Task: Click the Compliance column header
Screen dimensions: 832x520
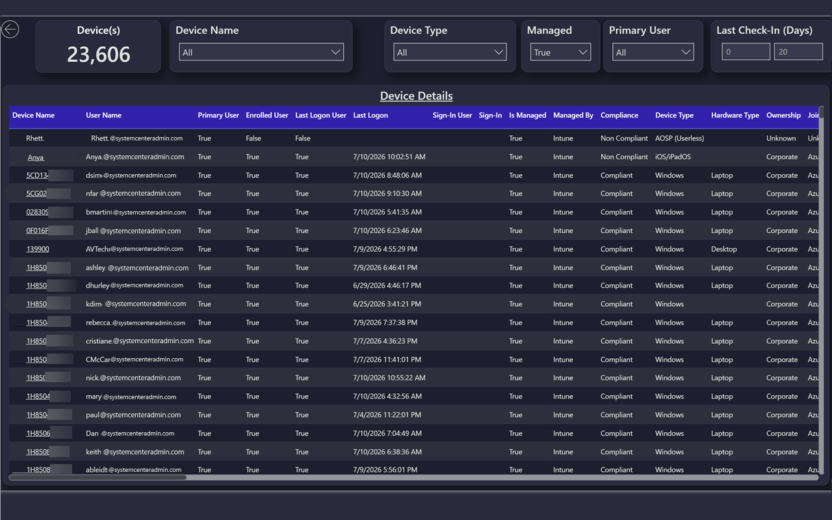Action: point(619,115)
